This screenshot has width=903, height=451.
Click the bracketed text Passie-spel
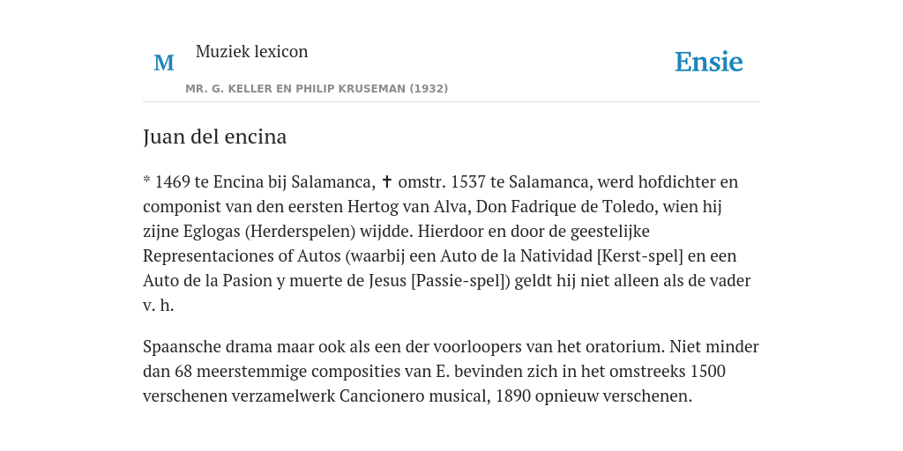[x=460, y=281]
